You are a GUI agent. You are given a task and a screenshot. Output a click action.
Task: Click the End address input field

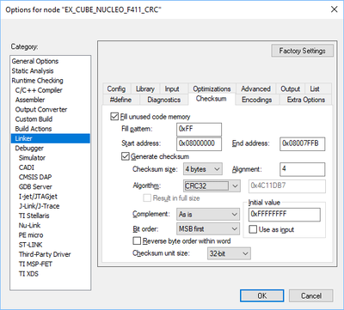coord(303,143)
